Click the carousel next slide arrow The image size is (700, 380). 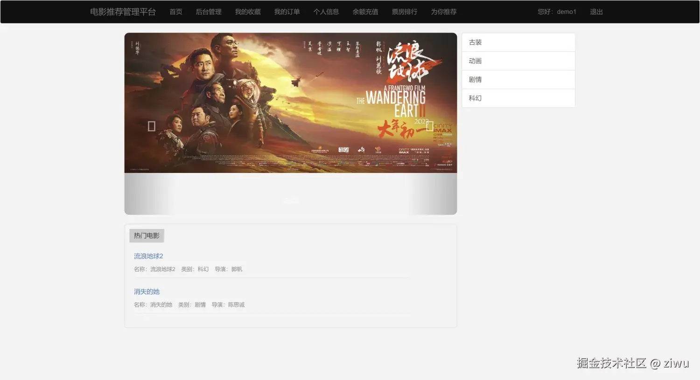tap(430, 126)
